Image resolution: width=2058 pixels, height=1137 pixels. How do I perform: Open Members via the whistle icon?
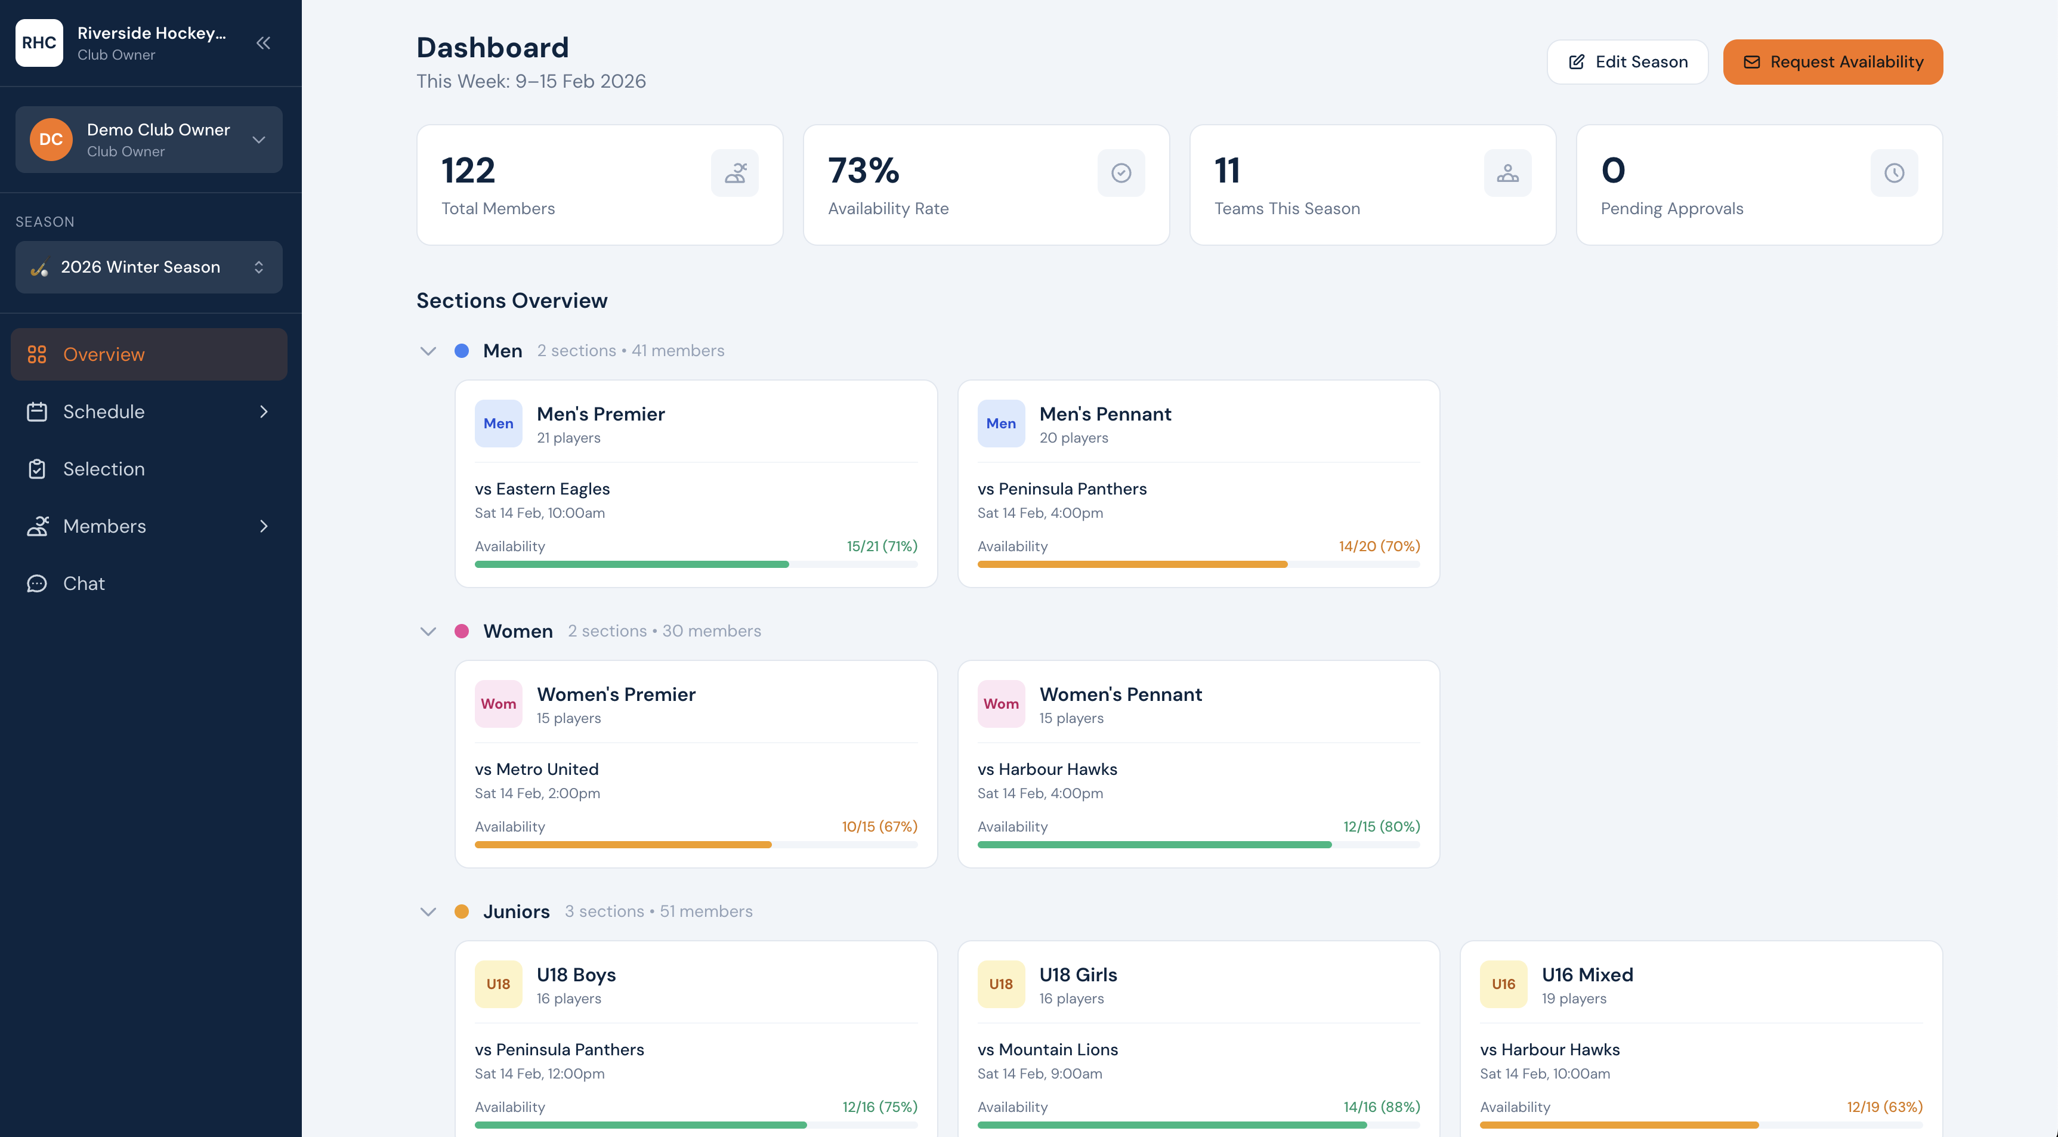38,526
